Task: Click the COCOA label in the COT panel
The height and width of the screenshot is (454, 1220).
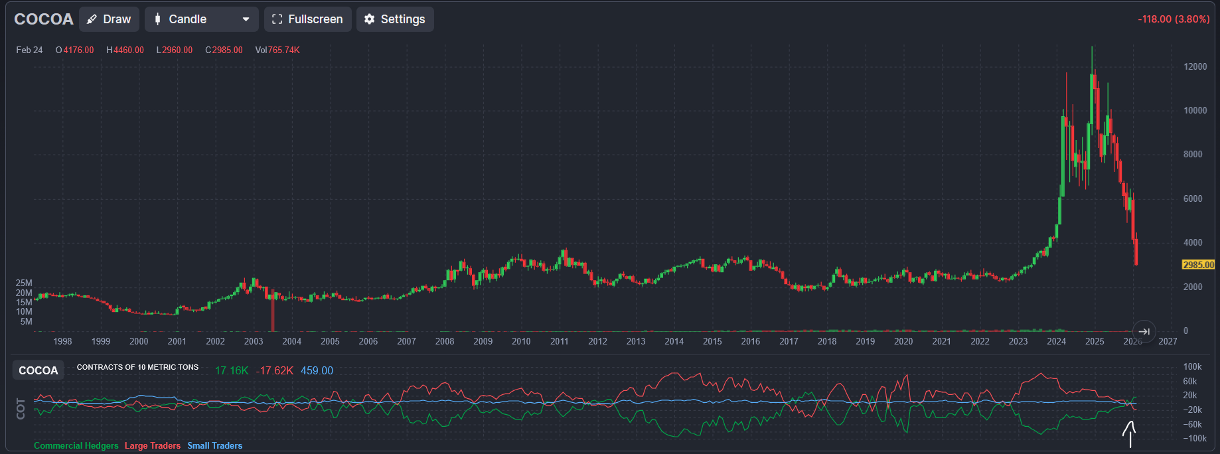Action: point(38,370)
